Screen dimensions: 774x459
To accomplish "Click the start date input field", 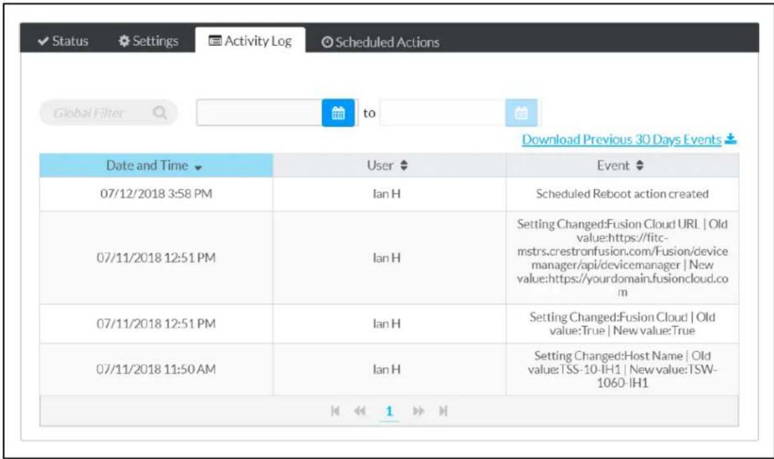I will point(260,114).
